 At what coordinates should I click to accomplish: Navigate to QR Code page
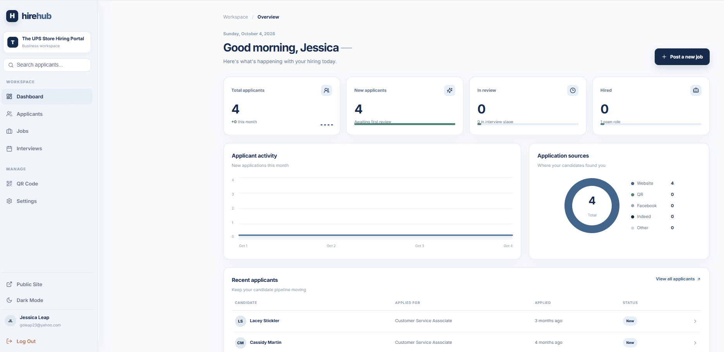(47, 184)
